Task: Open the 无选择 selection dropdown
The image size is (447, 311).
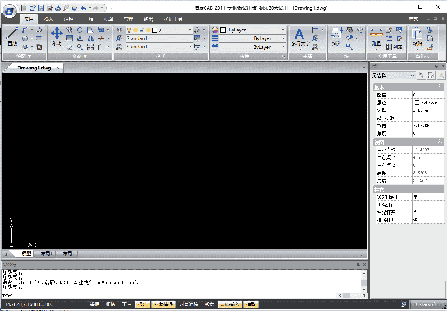Action: click(x=393, y=75)
